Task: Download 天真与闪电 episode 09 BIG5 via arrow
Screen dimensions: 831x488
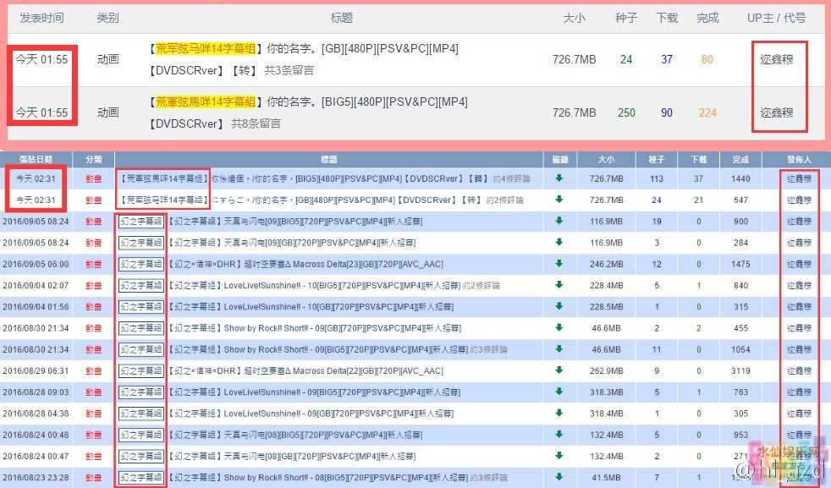Action: 559,222
